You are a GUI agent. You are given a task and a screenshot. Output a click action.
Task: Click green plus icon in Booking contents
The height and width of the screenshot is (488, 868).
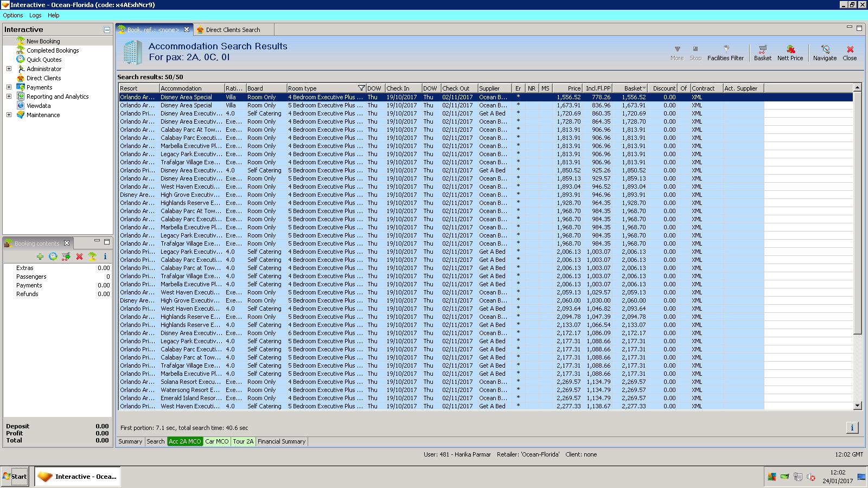click(x=40, y=256)
